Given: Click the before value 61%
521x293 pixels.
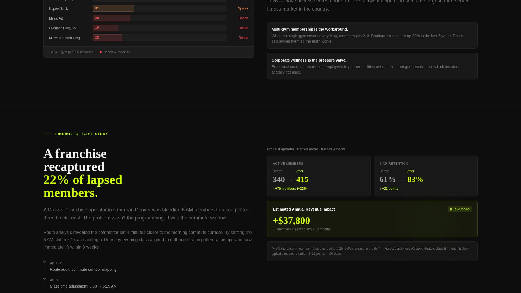Looking at the screenshot, I should click(387, 179).
